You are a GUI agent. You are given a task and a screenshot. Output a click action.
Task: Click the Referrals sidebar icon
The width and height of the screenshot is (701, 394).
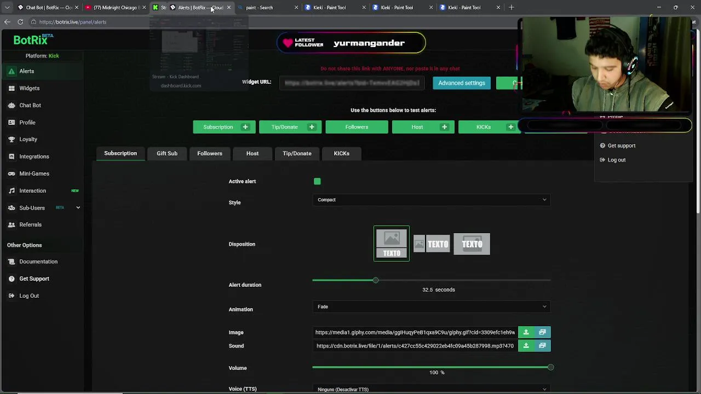tap(12, 224)
